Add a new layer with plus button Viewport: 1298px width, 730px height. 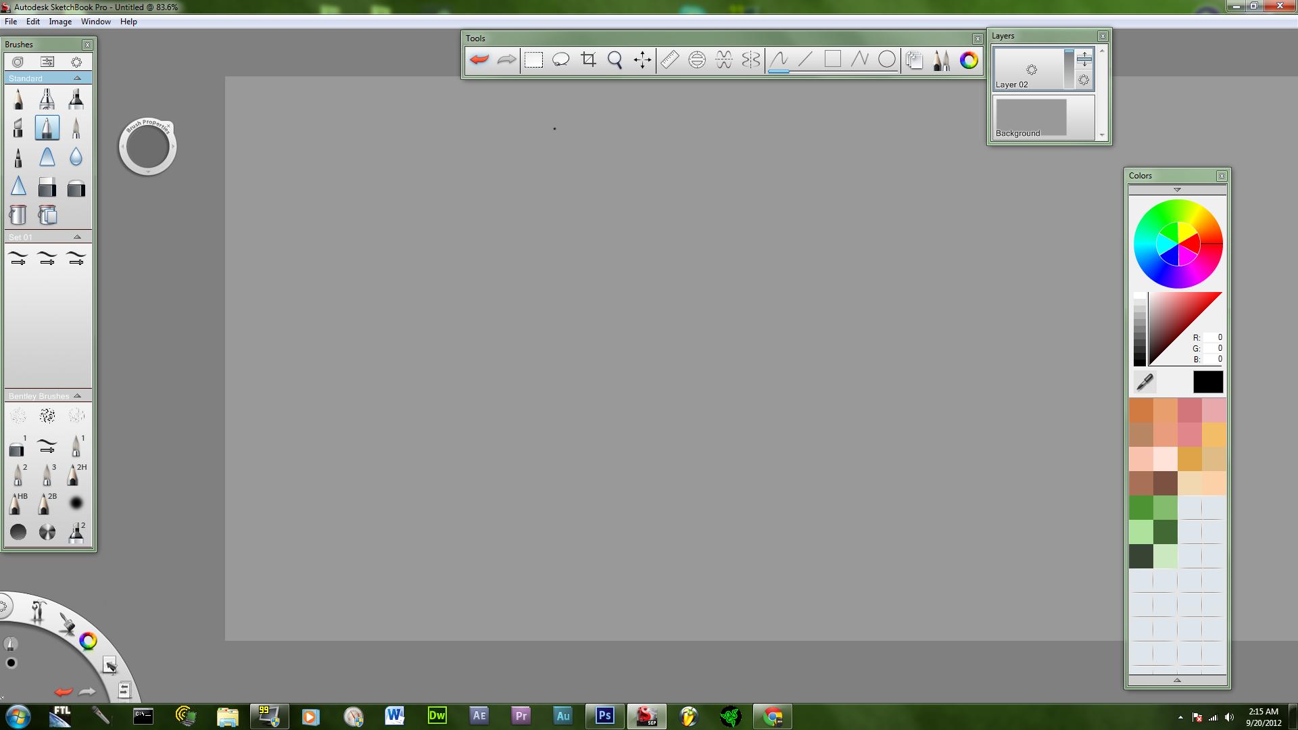click(1084, 59)
